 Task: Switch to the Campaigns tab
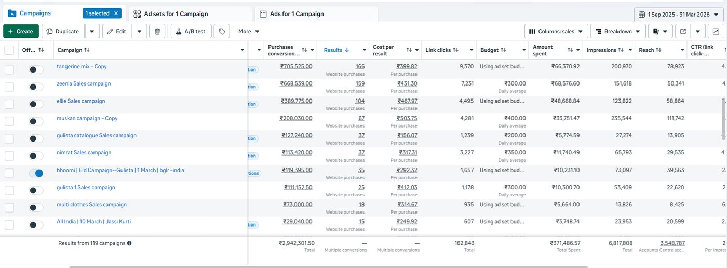pos(35,13)
